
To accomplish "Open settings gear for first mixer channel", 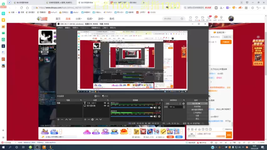I will pos(159,108).
